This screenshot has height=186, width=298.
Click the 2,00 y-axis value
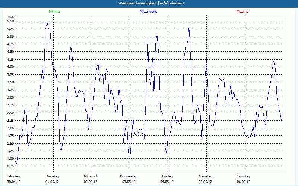click(x=10, y=128)
